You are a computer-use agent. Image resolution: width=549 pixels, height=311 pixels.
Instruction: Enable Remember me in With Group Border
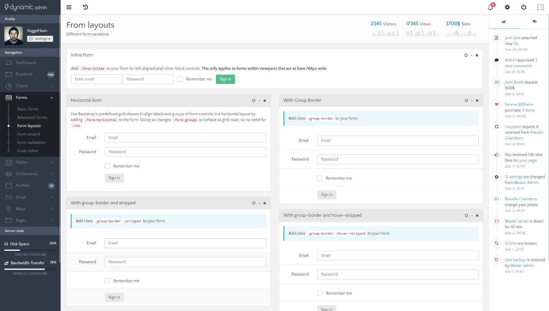(320, 178)
